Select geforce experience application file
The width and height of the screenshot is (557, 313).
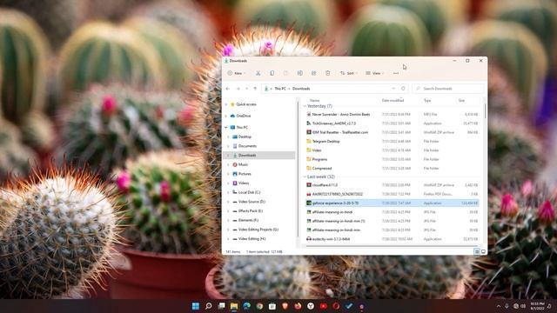coord(393,203)
